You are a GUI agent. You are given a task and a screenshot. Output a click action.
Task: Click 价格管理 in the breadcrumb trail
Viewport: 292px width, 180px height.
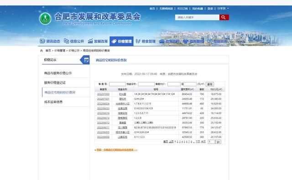[x=60, y=51]
